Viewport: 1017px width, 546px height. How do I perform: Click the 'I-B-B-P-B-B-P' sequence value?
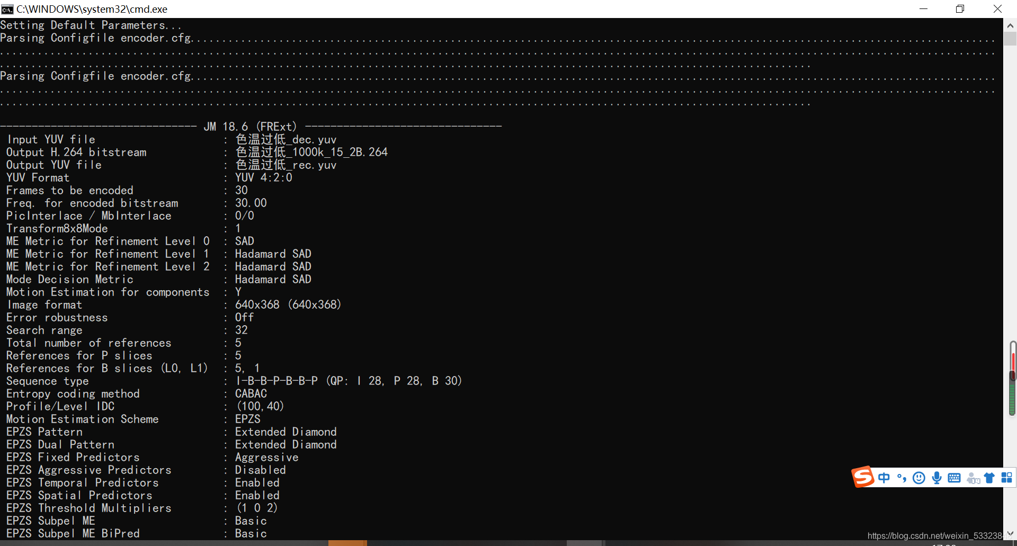(276, 381)
